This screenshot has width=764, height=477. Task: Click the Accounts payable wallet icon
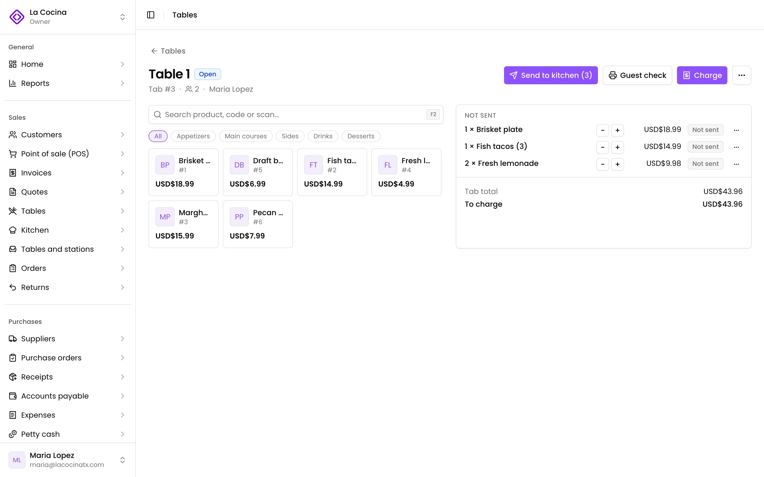tap(13, 396)
